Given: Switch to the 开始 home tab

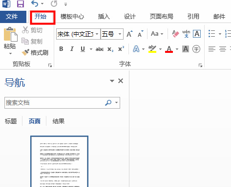Looking at the screenshot, I should 41,17.
